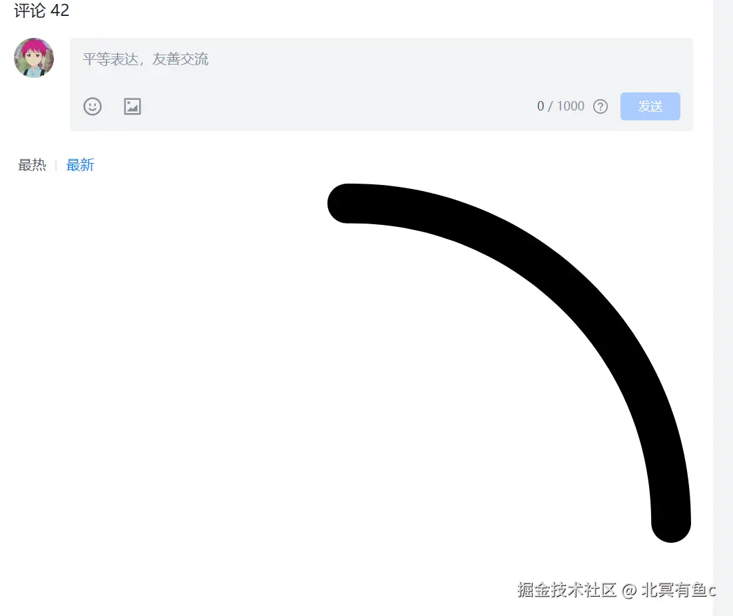Select the smiley face icon below the input
Screen dimensions: 733x616
[93, 106]
